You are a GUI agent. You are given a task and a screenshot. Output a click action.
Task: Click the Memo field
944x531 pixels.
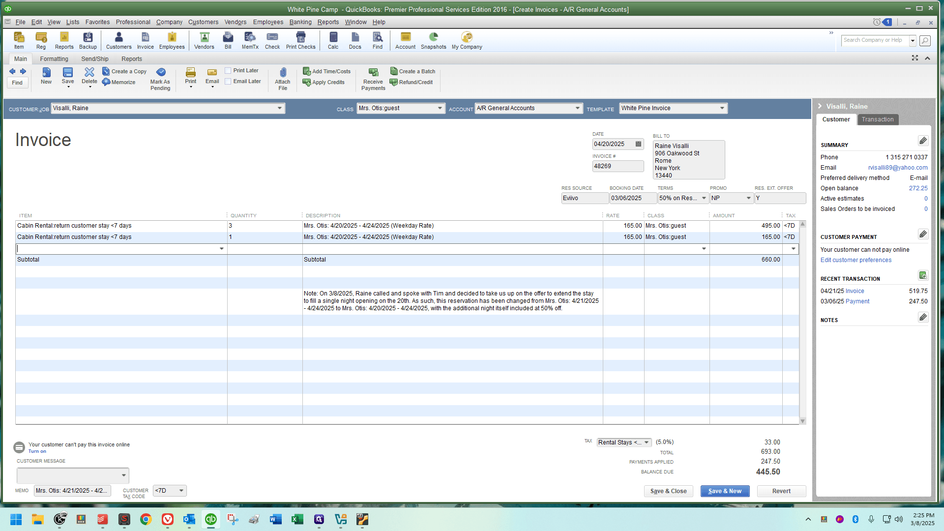click(72, 491)
